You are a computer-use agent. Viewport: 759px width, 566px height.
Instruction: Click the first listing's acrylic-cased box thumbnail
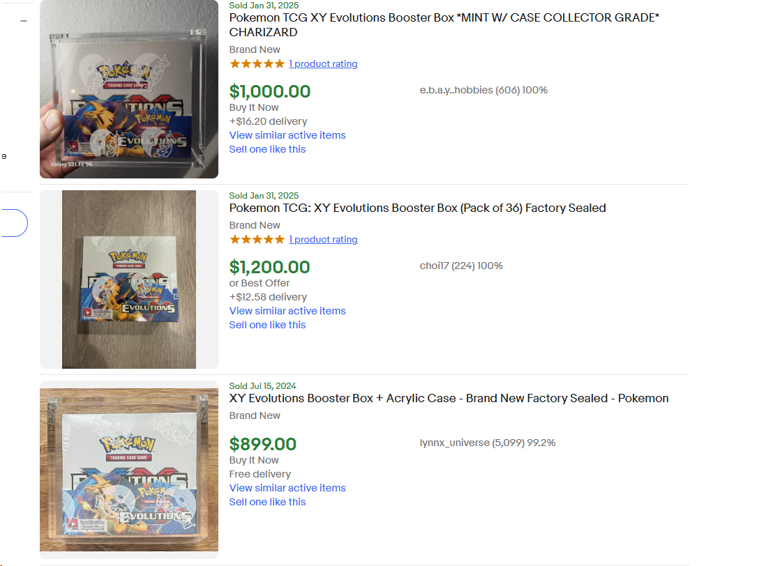(x=129, y=89)
